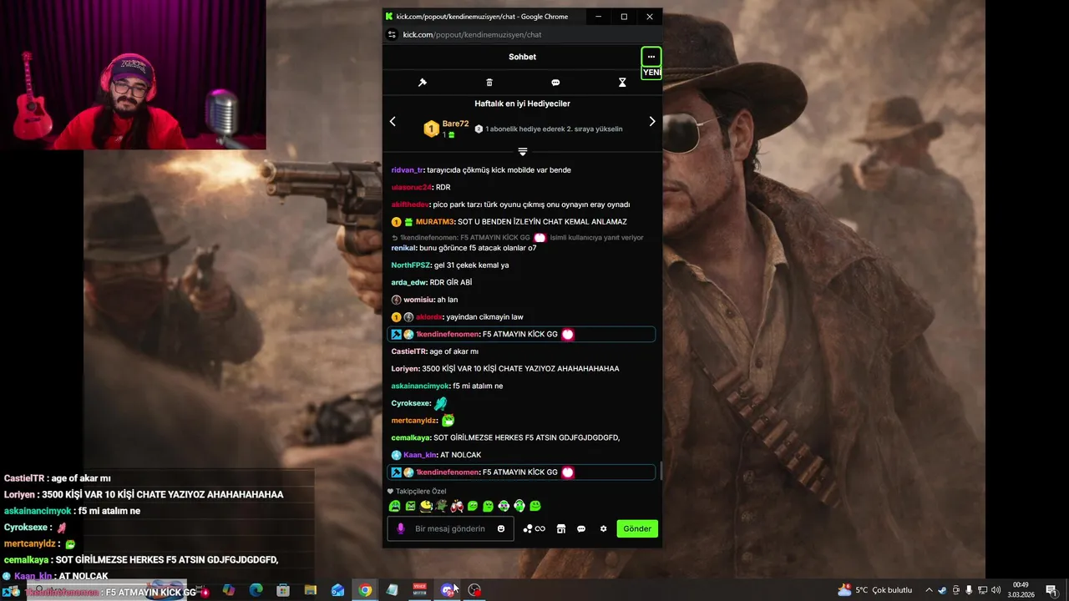This screenshot has height=601, width=1069.
Task: Open Outlook mail on taskbar
Action: tap(337, 590)
